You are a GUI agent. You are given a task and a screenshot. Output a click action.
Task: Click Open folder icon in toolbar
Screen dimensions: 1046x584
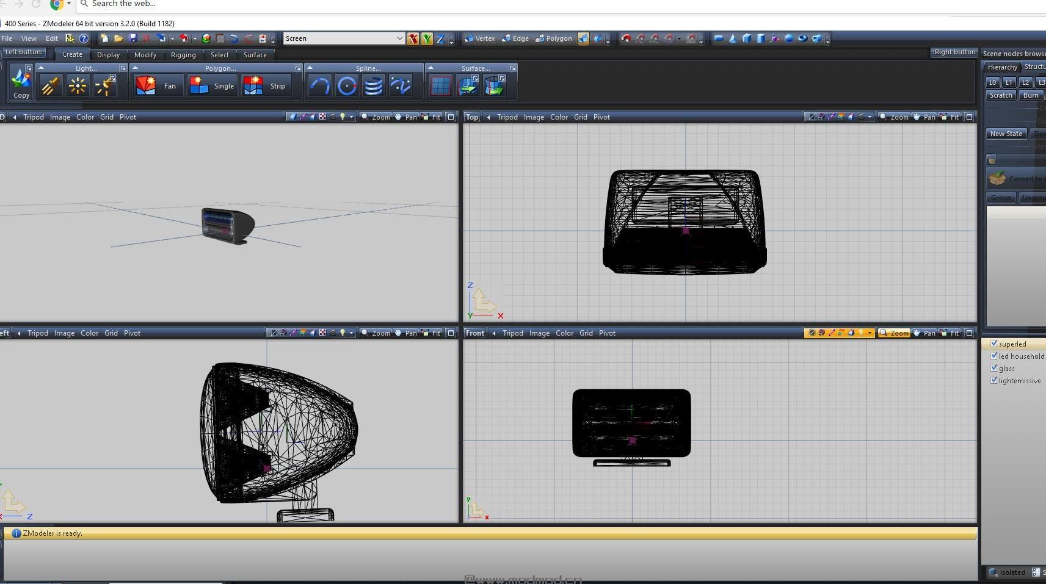coord(118,38)
